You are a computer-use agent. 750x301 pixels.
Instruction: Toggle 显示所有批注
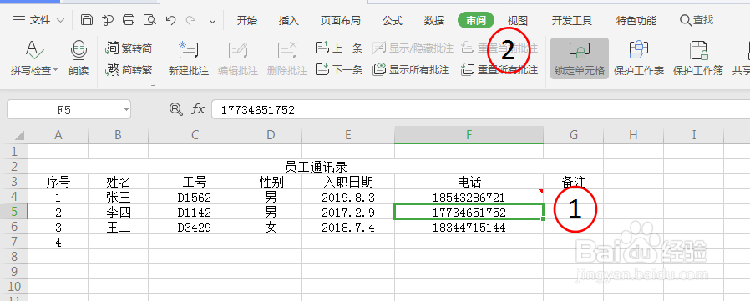click(x=411, y=70)
